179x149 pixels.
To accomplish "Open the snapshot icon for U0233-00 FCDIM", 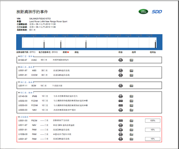I will (132, 105).
